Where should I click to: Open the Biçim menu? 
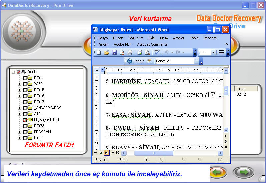[x=164, y=38]
